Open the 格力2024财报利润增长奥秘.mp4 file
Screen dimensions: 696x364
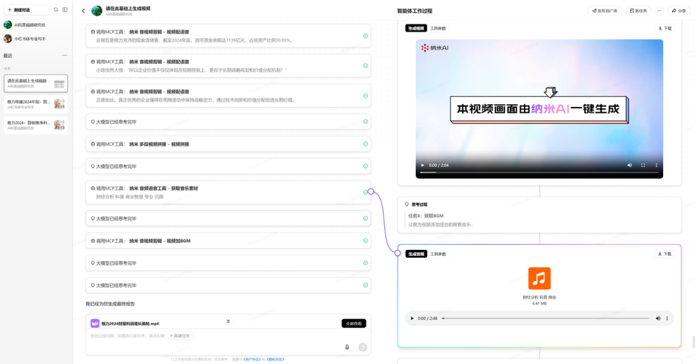coord(130,323)
